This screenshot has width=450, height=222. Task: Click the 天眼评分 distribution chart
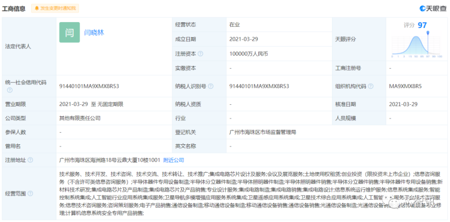pos(416,45)
